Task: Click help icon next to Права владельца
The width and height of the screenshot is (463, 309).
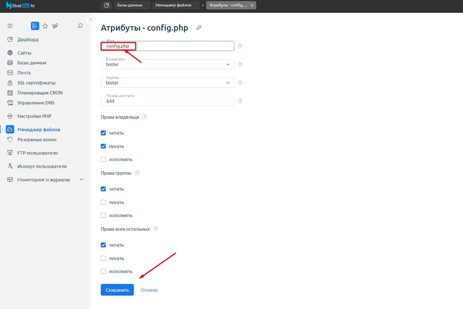Action: pos(145,117)
